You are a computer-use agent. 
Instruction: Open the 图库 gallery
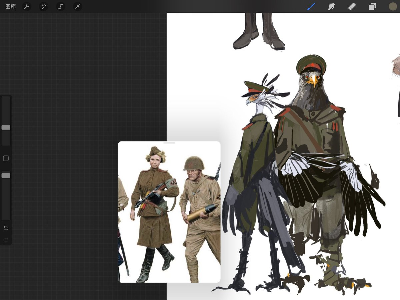[x=11, y=6]
